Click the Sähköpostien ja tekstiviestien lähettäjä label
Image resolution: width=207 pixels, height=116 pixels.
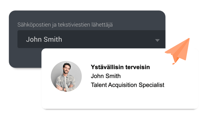point(65,25)
